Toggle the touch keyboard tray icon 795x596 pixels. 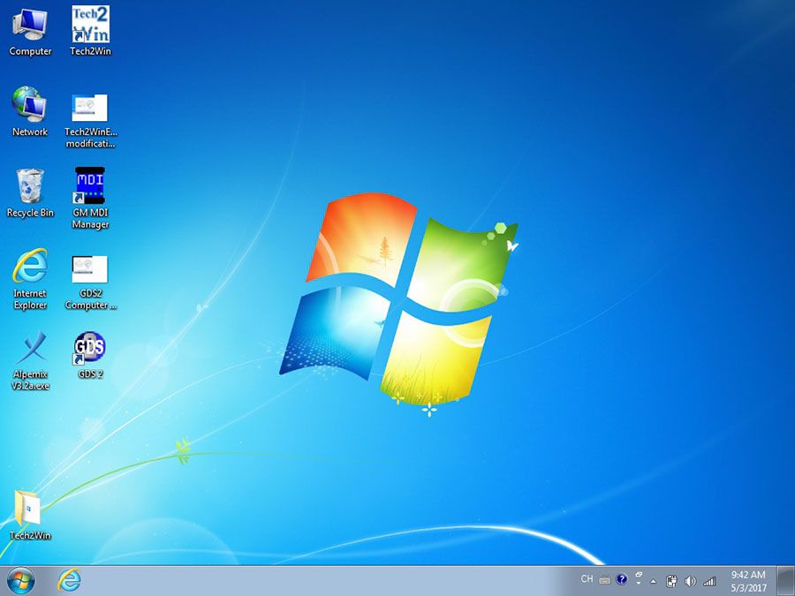(x=604, y=581)
